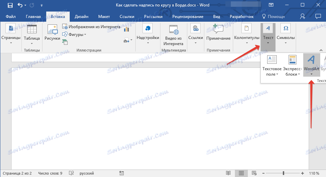The height and width of the screenshot is (177, 326).
Task: Click the macro recording icon in status bar
Action: point(122,173)
